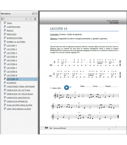Screen dimensions: 127x145
Task: Select EJERCICIOS DE VELOCIDAD bookmark
Action: point(20,94)
